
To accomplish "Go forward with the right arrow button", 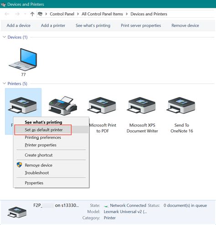I will click(17, 14).
